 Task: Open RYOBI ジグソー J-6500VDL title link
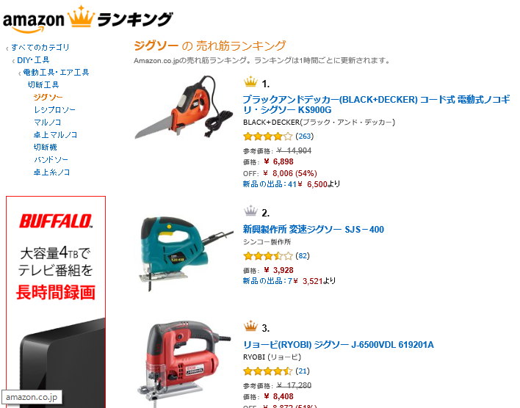point(339,345)
